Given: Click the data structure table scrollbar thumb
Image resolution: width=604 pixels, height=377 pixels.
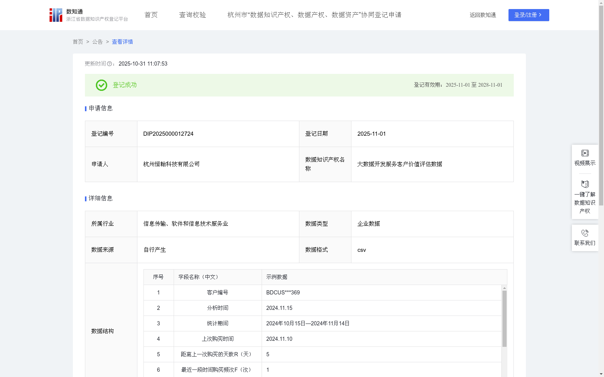Looking at the screenshot, I should (x=504, y=319).
